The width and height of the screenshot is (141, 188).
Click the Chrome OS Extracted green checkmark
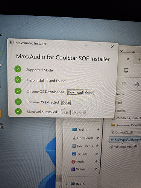[18, 102]
